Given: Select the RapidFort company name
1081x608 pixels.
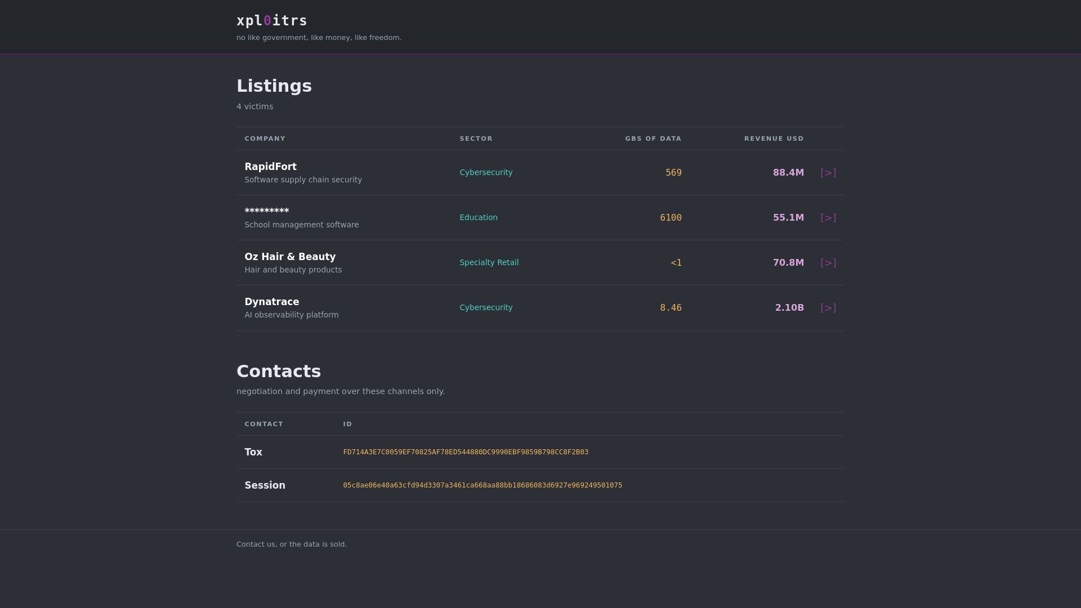Looking at the screenshot, I should [x=270, y=167].
